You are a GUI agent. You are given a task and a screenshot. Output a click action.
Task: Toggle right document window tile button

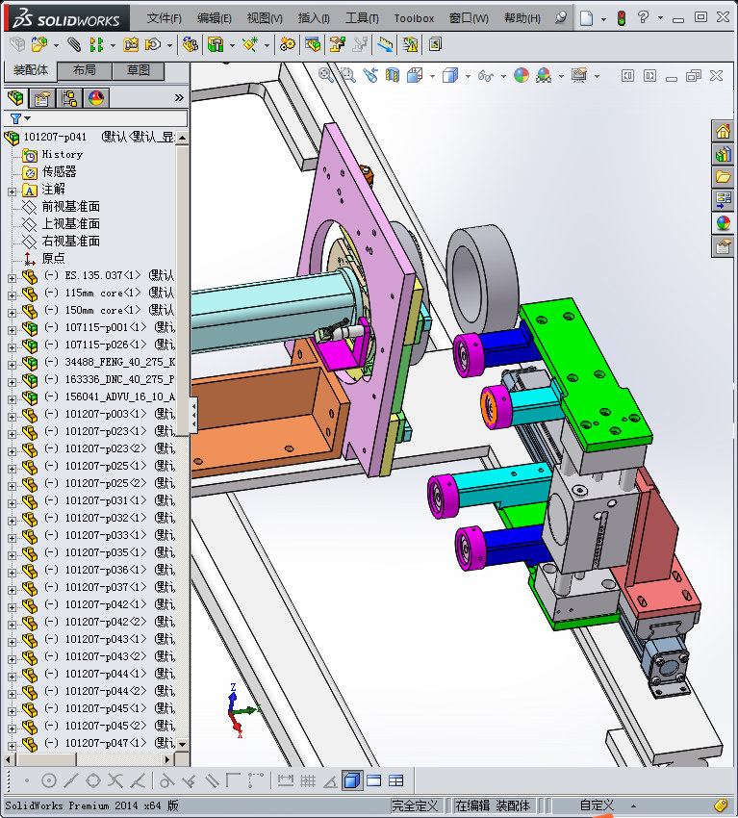click(x=649, y=76)
